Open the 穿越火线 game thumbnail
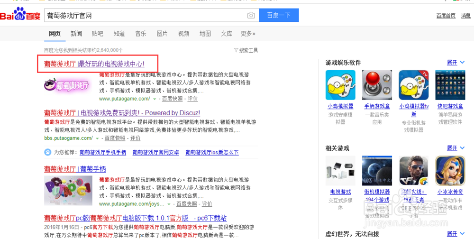Image resolution: width=474 pixels, height=239 pixels. pyautogui.click(x=413, y=171)
